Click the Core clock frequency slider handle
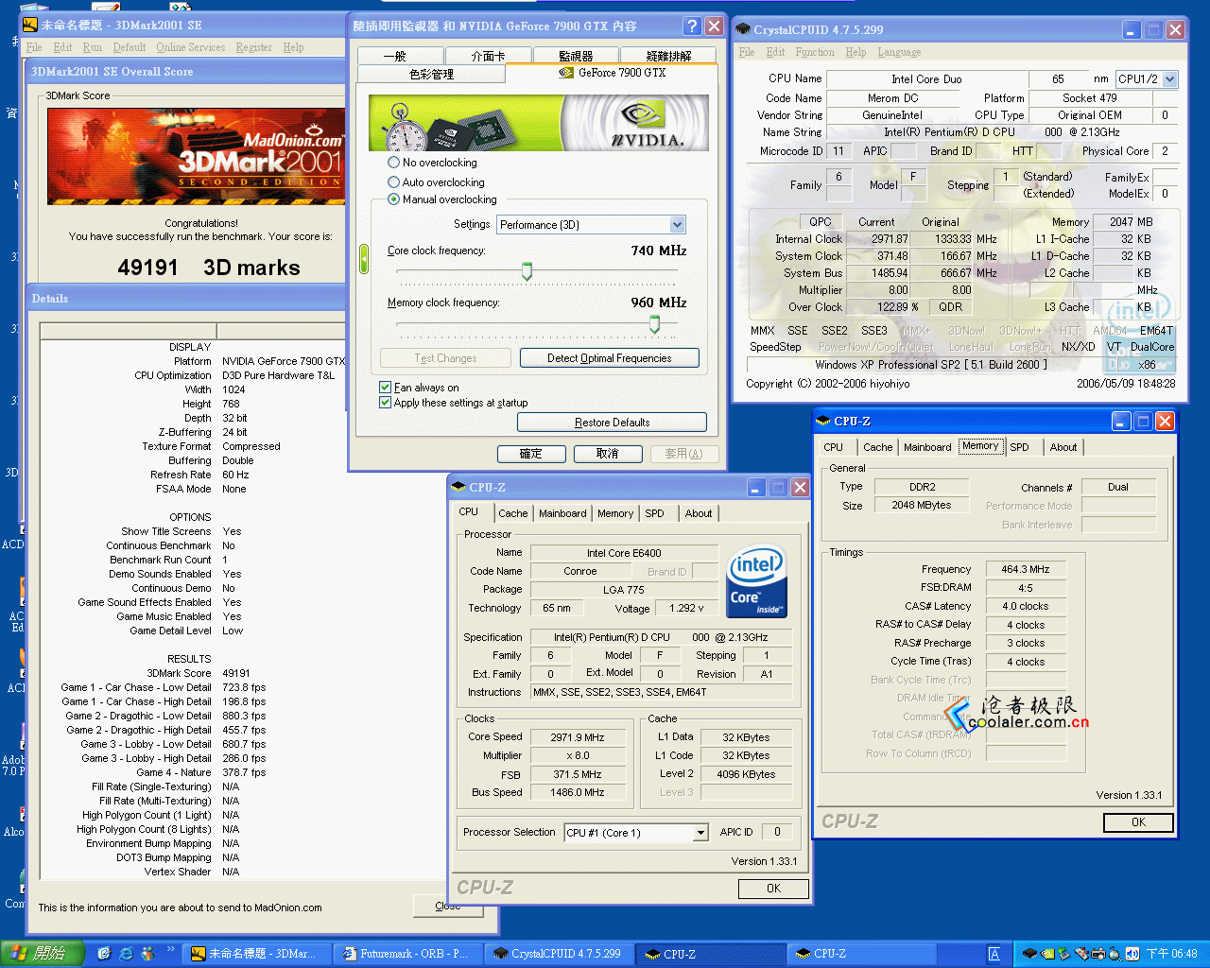1210x968 pixels. 527,271
